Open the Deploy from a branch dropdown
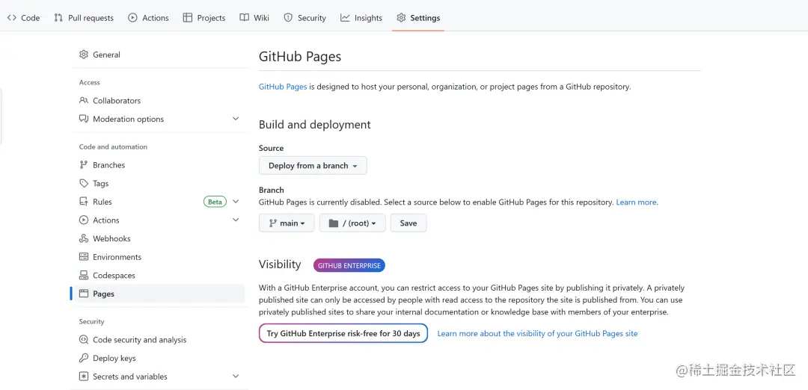Screen dimensions: 808x390 point(313,166)
